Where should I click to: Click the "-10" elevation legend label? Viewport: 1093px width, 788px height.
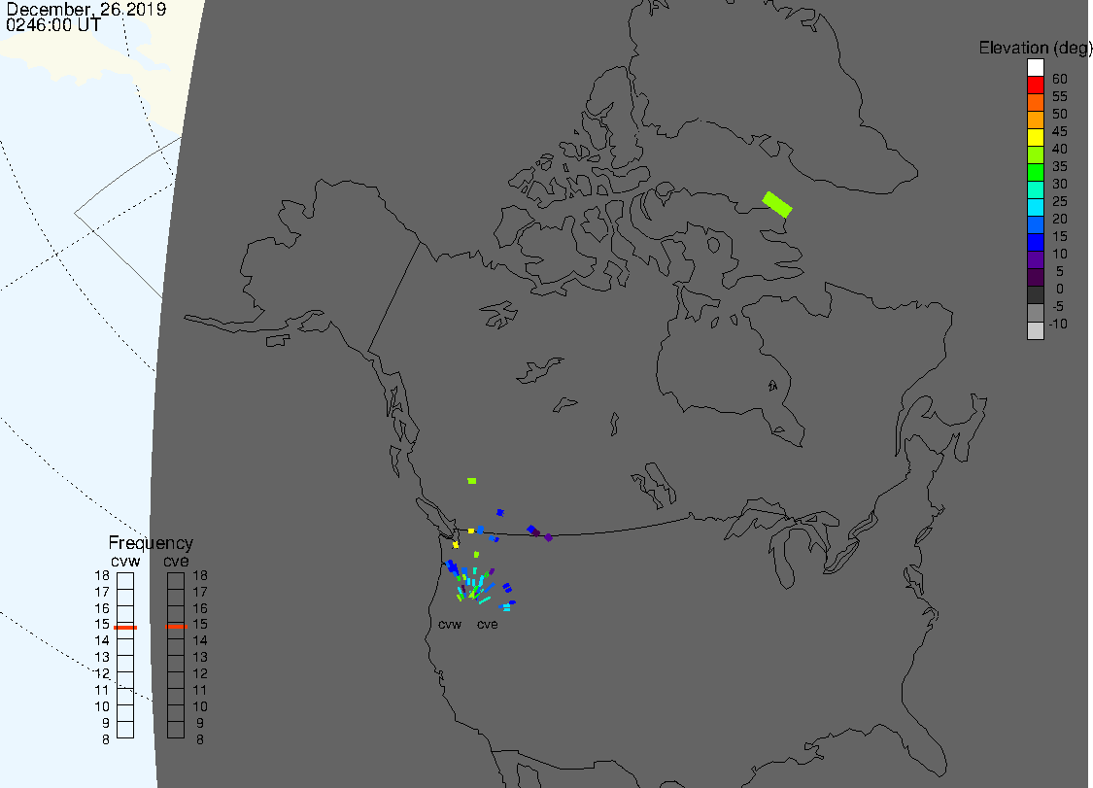1058,324
